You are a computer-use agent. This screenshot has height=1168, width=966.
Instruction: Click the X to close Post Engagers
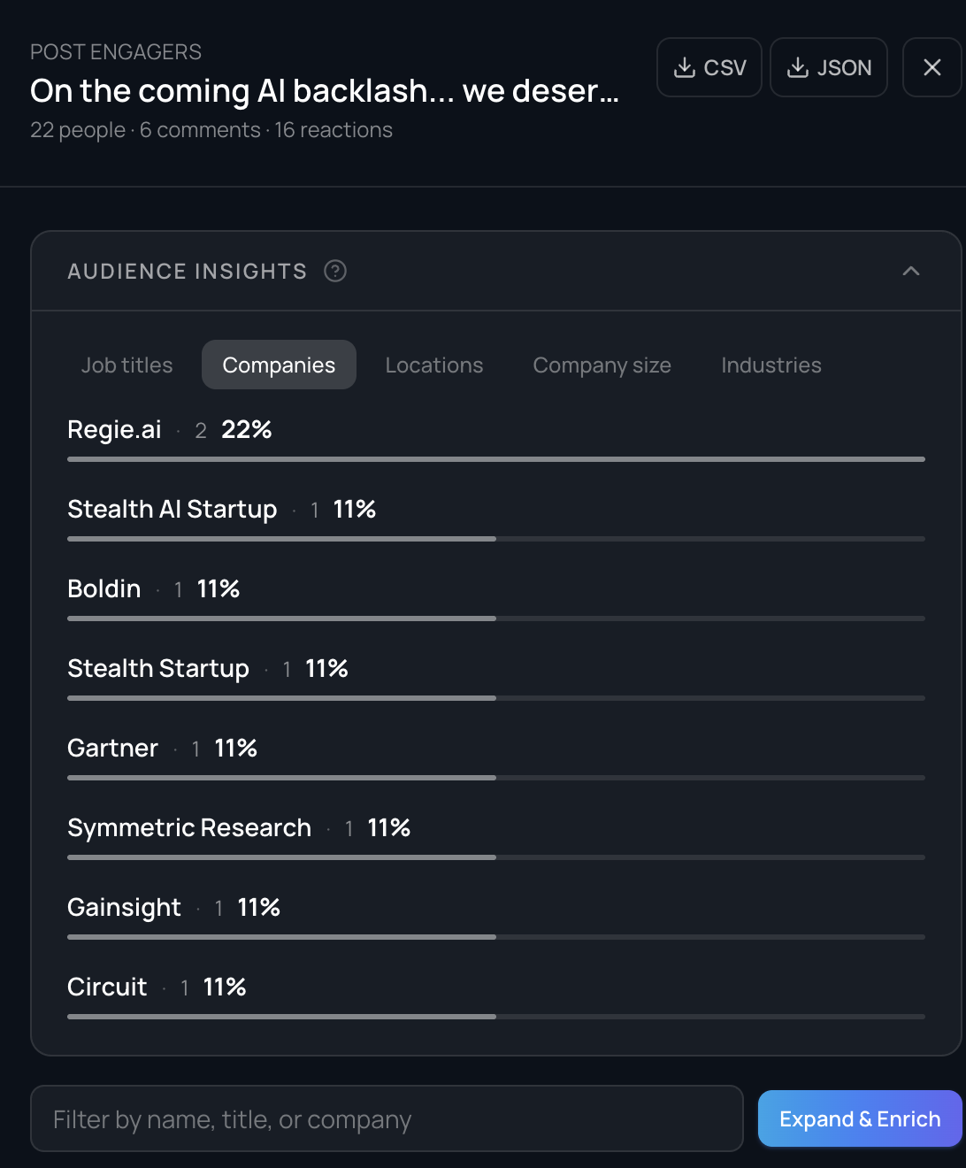click(x=932, y=66)
